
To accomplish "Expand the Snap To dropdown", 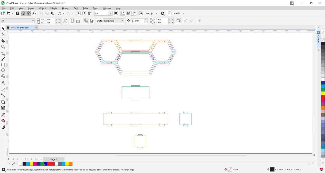I will coord(156,13).
